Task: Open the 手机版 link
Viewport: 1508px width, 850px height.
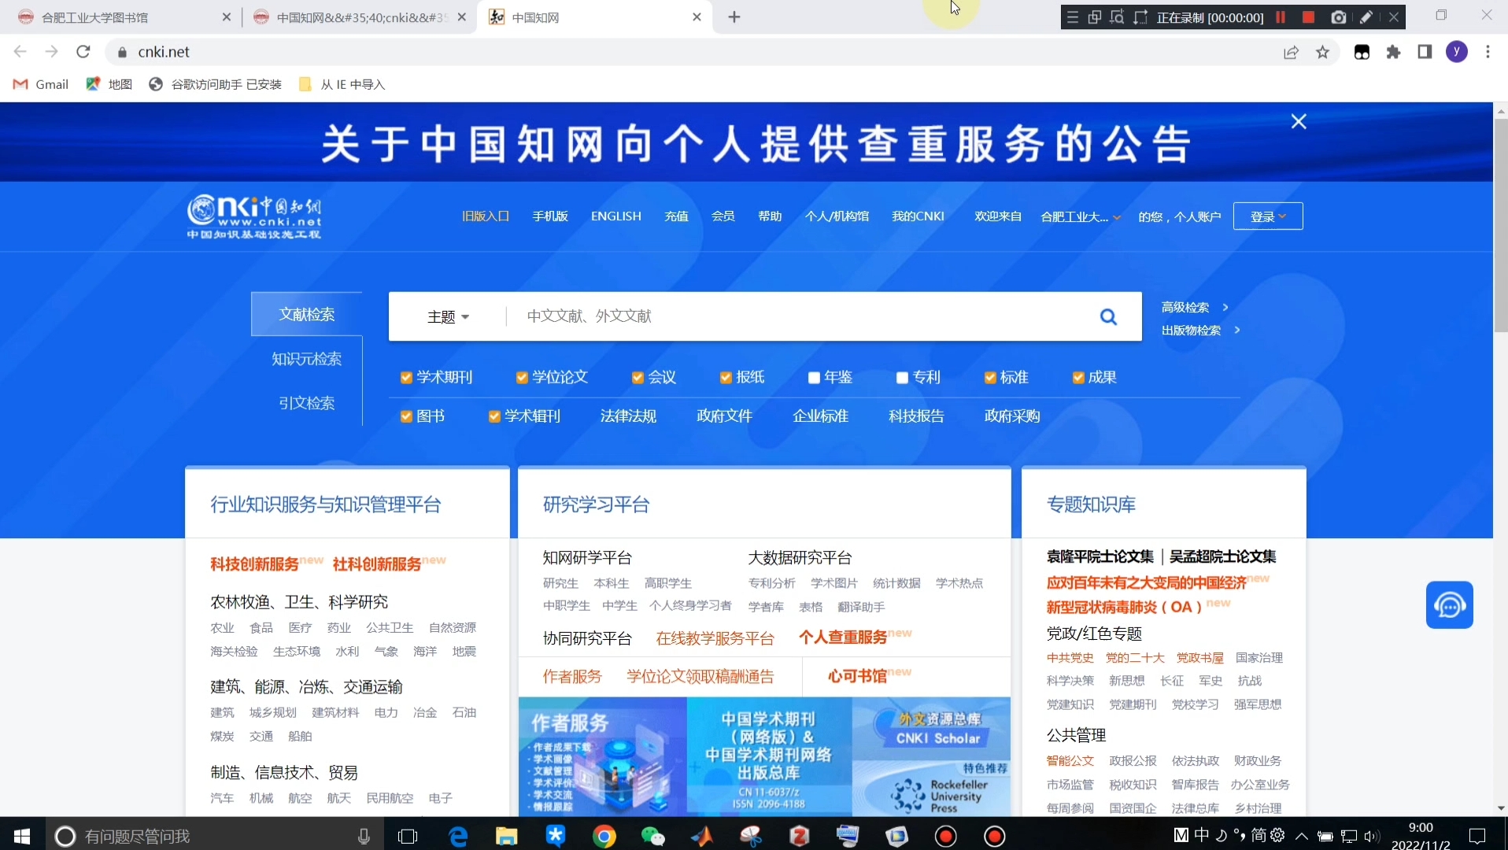Action: (x=550, y=216)
